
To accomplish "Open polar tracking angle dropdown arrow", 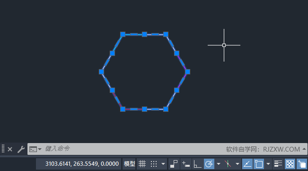I will 219,164.
